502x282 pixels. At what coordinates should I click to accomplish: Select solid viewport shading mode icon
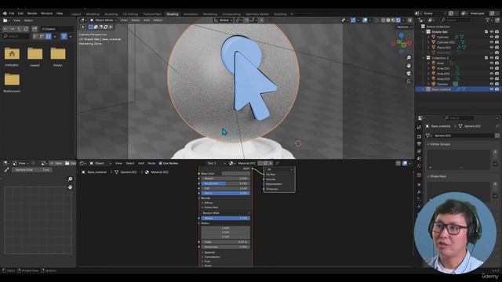coord(388,20)
